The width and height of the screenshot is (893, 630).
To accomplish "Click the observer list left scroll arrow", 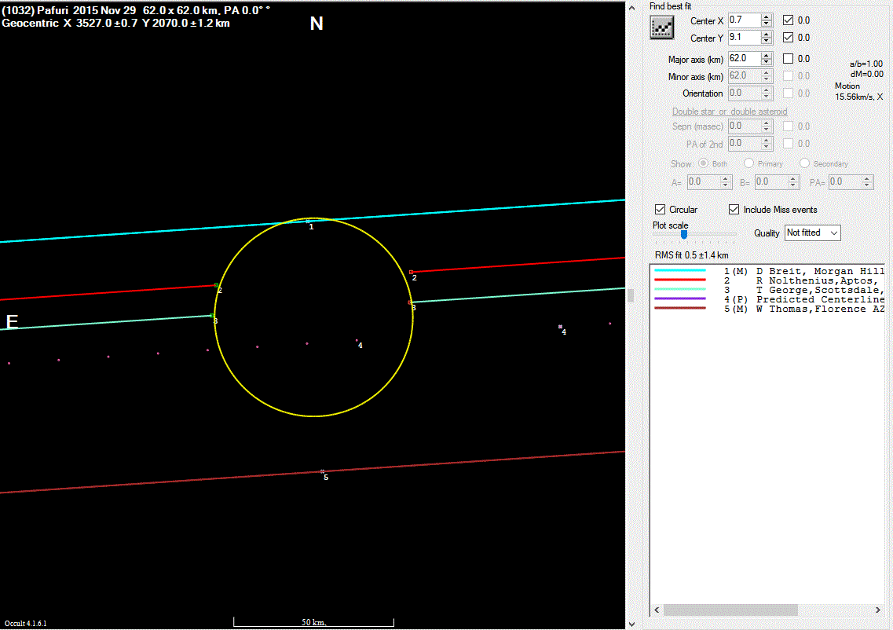I will point(657,610).
